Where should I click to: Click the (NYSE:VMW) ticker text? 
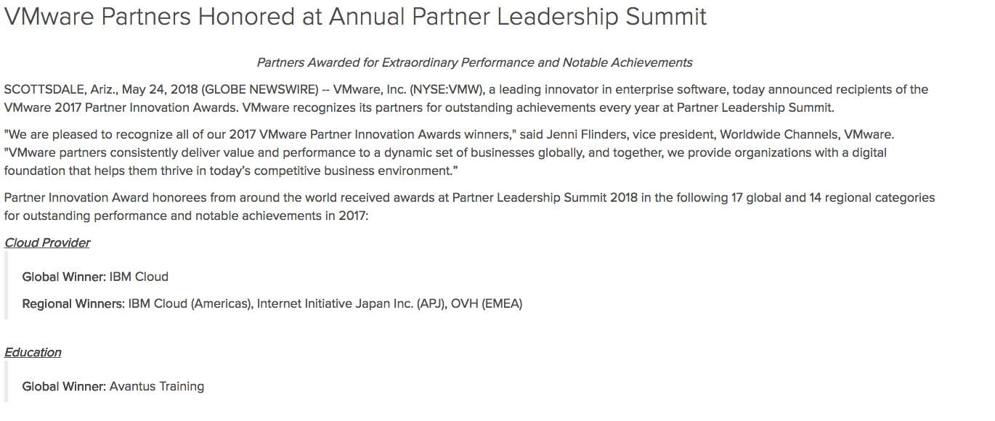click(x=446, y=90)
